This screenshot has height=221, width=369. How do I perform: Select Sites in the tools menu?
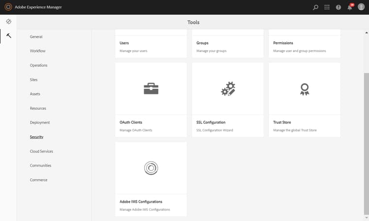pos(33,80)
